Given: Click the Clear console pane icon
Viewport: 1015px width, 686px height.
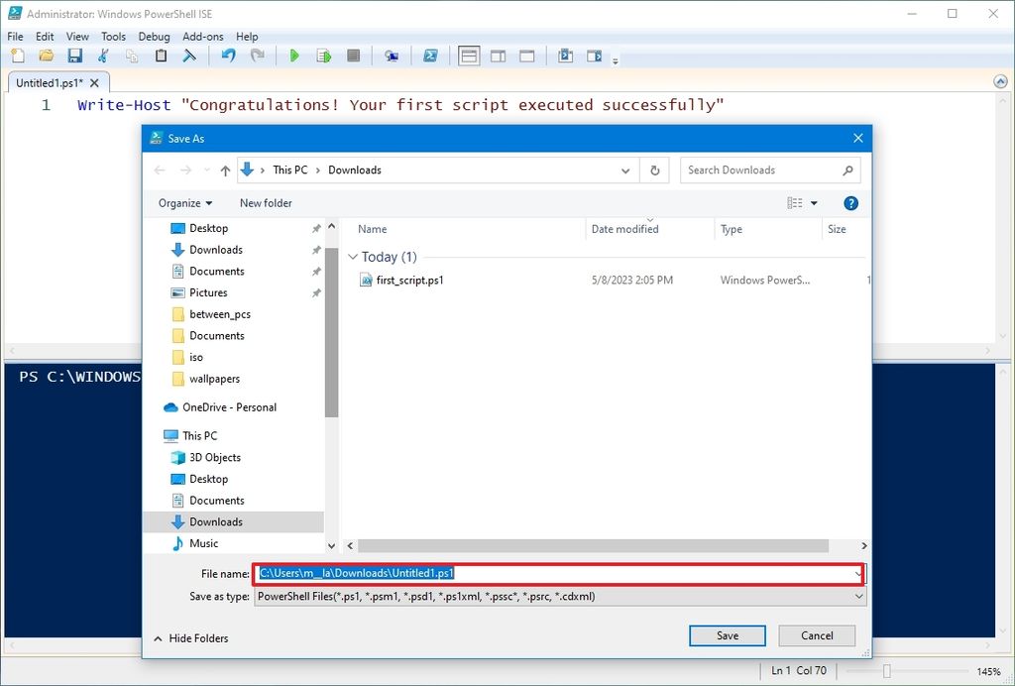Looking at the screenshot, I should [189, 57].
